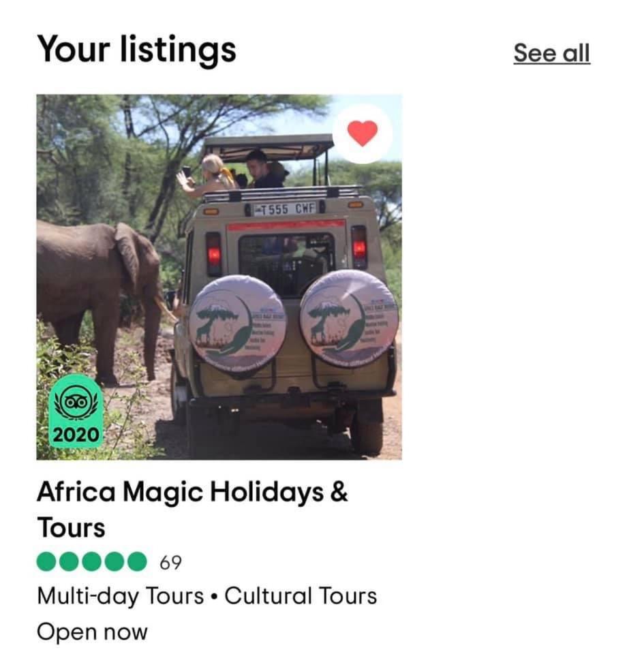Click the T555 CWF license plate

284,208
